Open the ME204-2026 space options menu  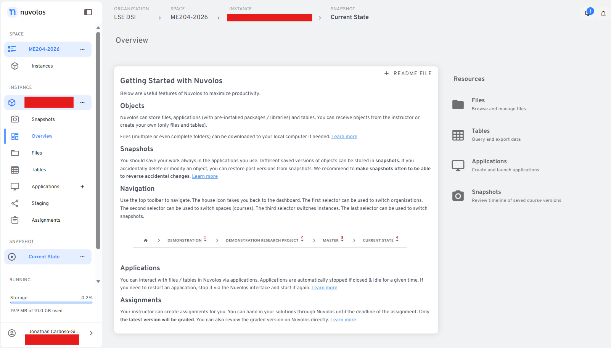pyautogui.click(x=82, y=49)
